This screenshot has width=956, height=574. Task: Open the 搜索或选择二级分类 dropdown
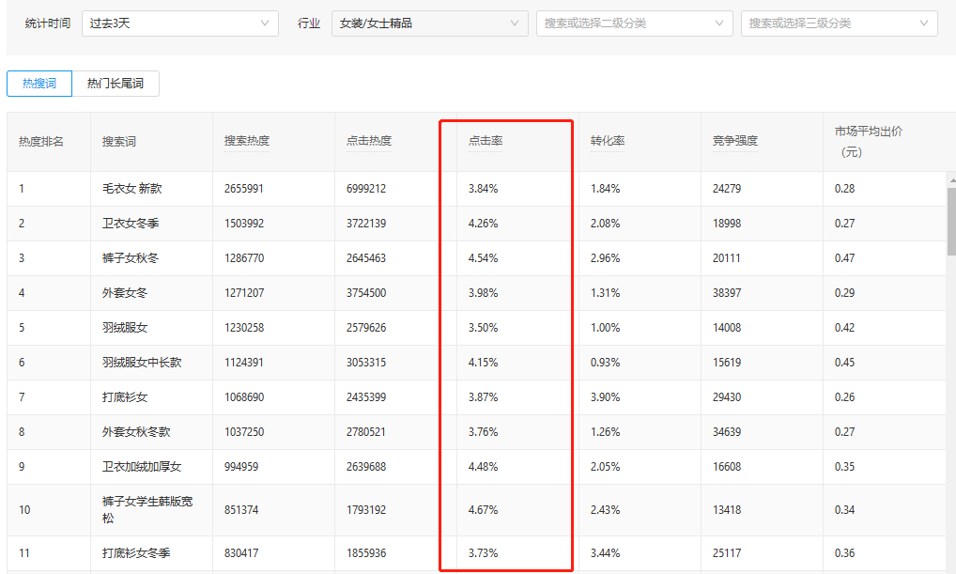click(634, 23)
